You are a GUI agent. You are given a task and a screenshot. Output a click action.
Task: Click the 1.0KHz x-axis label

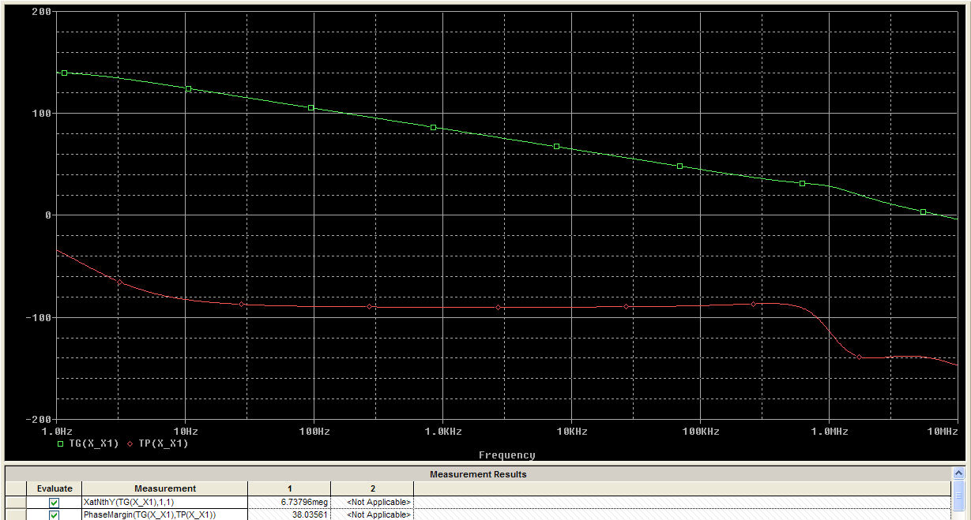[x=442, y=432]
